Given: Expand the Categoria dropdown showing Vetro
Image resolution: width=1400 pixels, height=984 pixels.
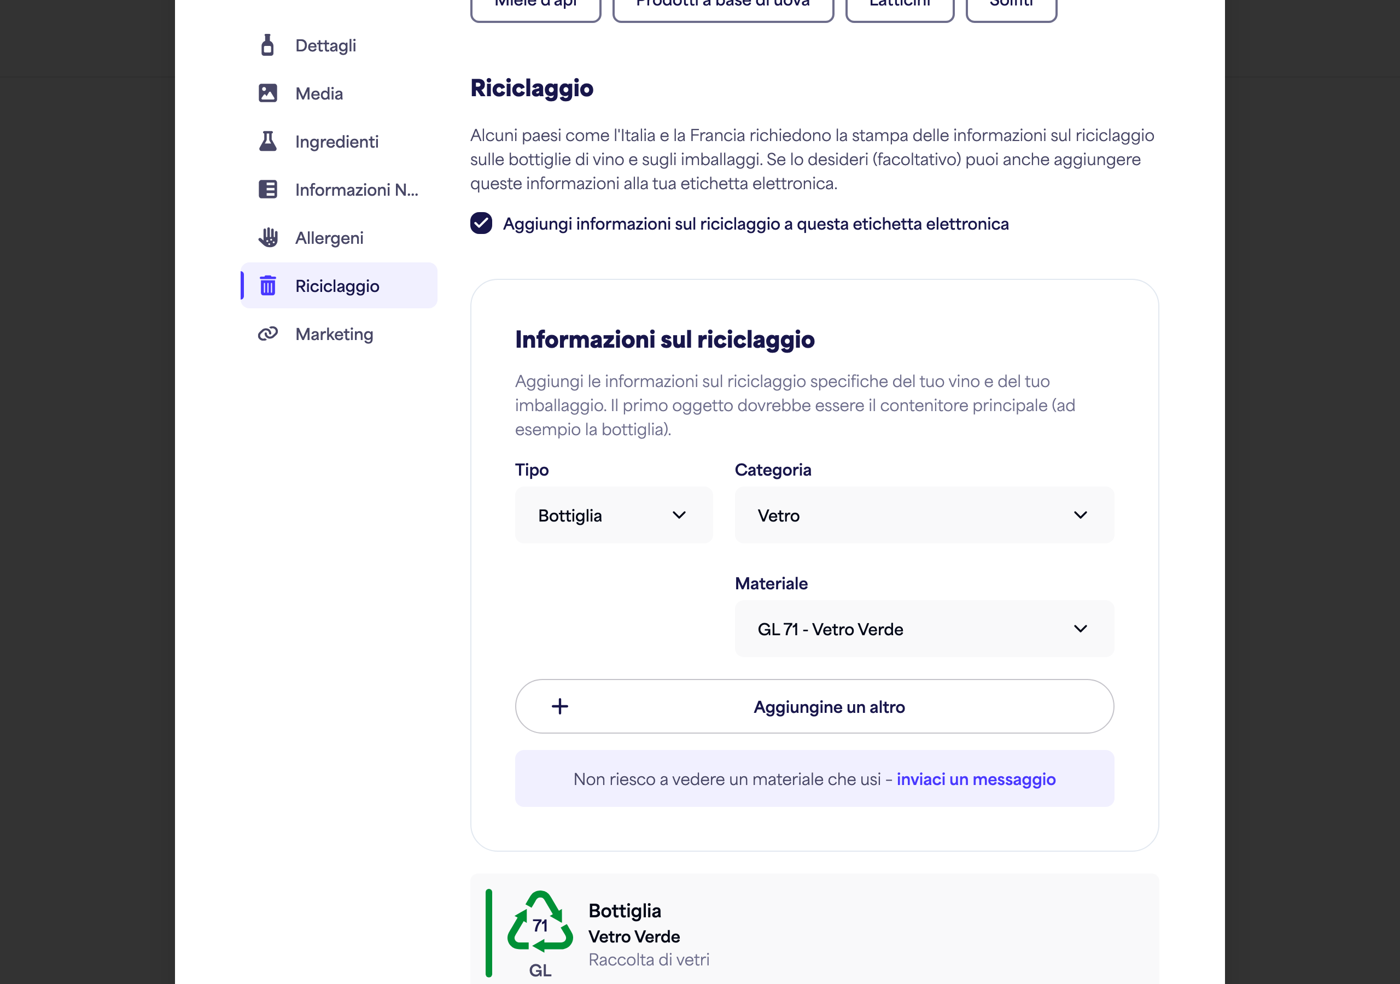Looking at the screenshot, I should tap(924, 515).
